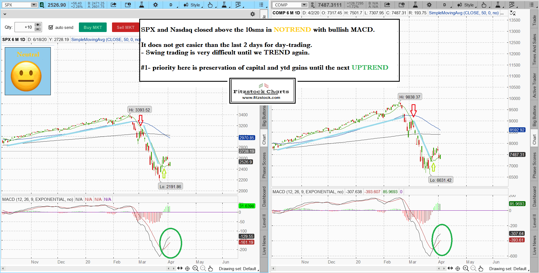This screenshot has width=539, height=273.
Task: Open Drawing set Default menu on COMP chart
Action: click(x=509, y=269)
